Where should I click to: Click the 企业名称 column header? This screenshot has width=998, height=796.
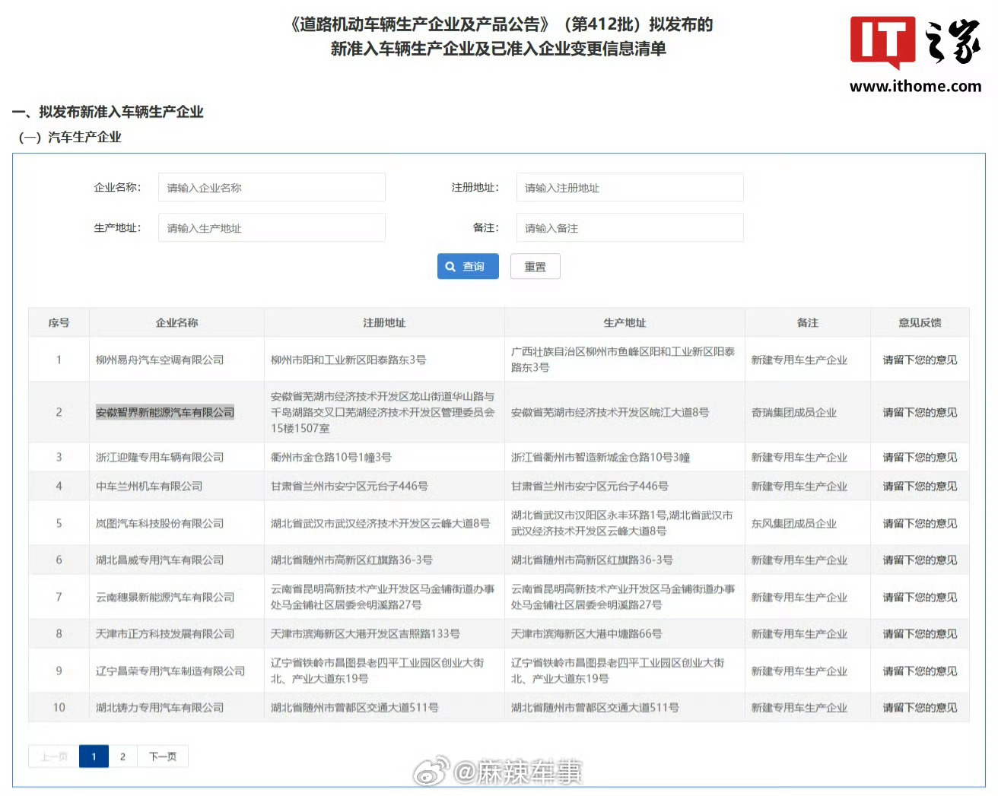(176, 322)
